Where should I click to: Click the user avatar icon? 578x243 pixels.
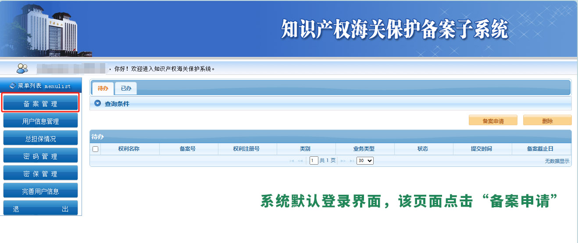[x=22, y=68]
